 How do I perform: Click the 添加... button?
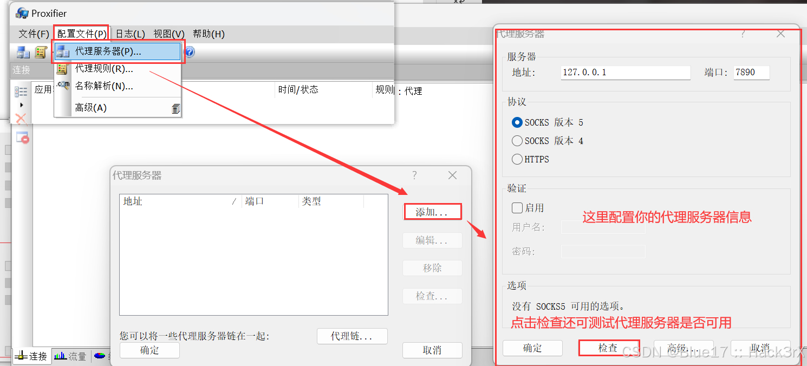pyautogui.click(x=432, y=212)
